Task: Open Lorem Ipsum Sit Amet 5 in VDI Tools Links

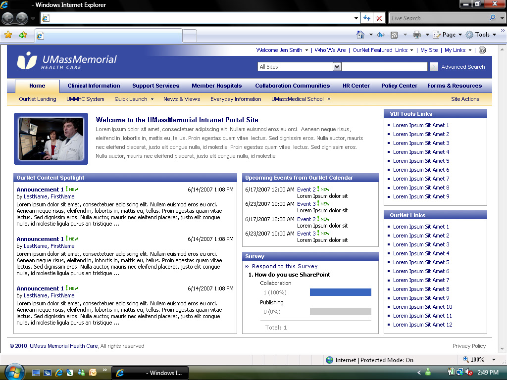Action: [421, 161]
